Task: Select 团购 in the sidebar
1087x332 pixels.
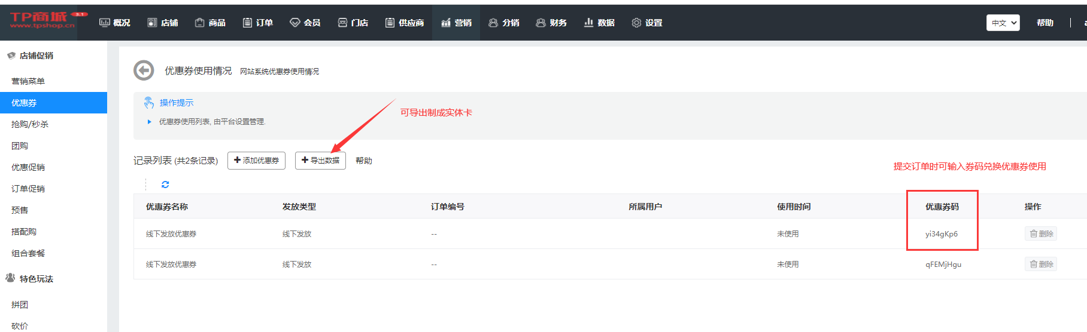Action: [20, 146]
